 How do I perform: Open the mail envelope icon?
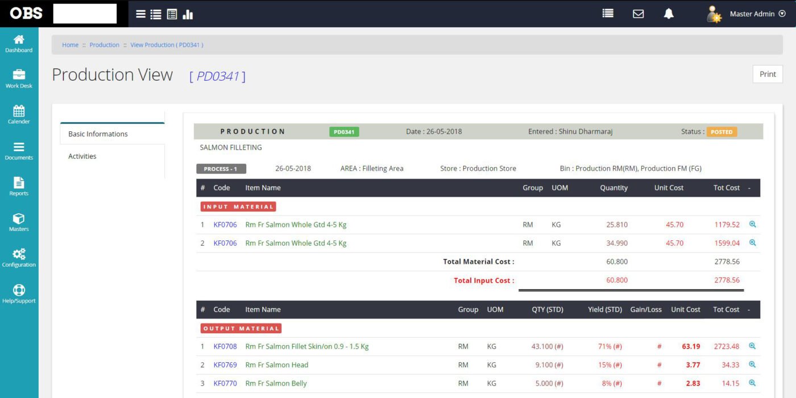[x=638, y=14]
